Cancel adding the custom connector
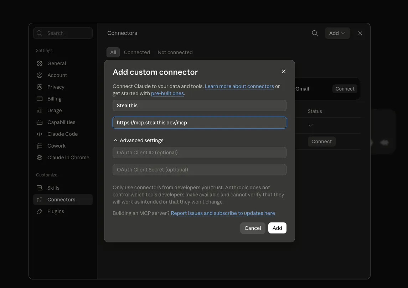The width and height of the screenshot is (408, 288). point(253,228)
